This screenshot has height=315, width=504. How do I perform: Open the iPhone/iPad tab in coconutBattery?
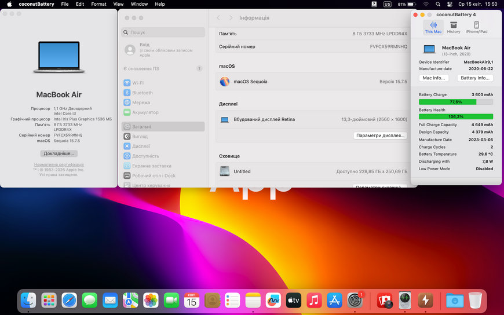pos(476,27)
